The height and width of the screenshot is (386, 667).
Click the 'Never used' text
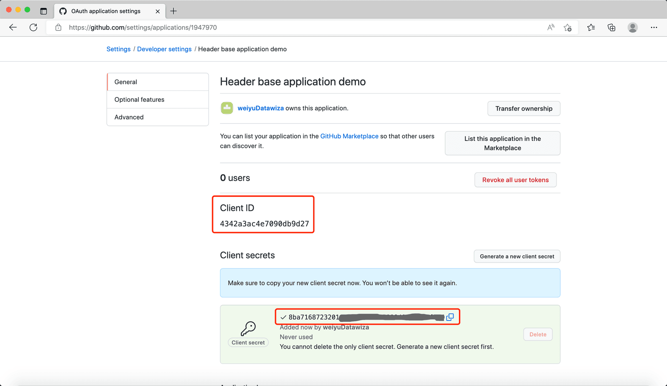click(296, 337)
